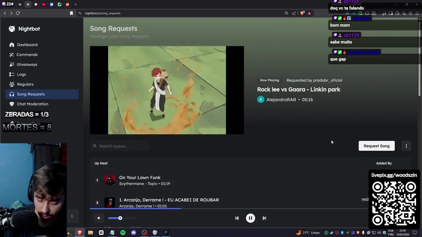Click the Request Song button

(377, 146)
